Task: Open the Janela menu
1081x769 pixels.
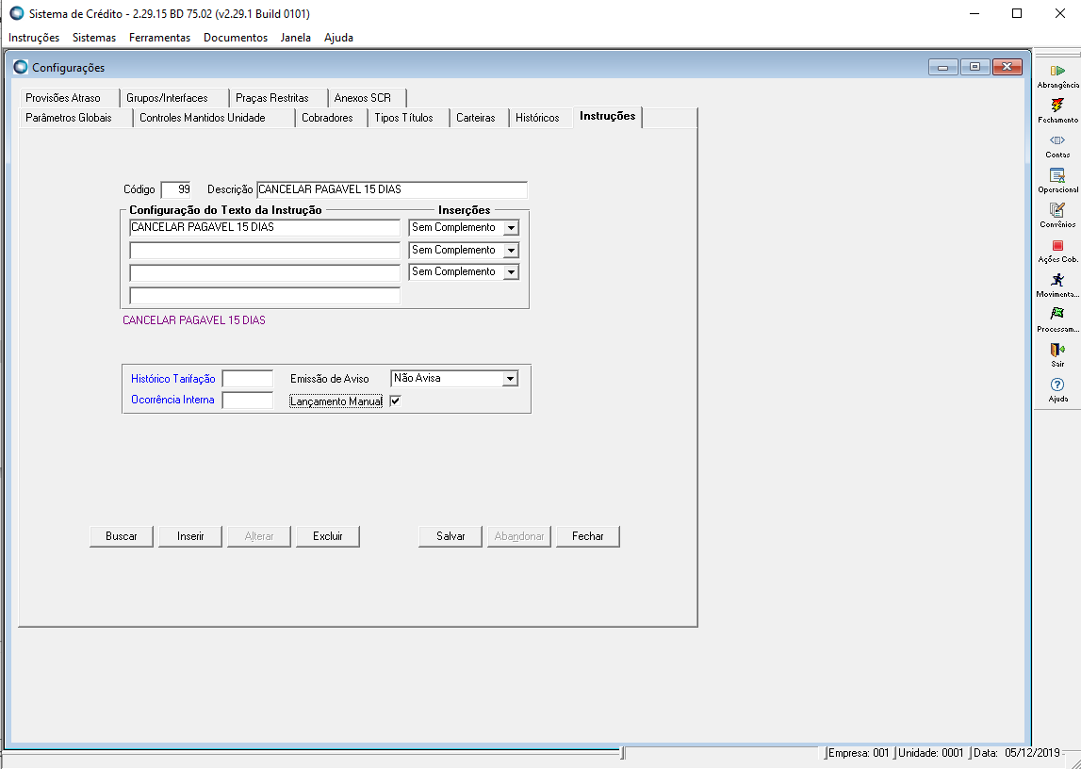Action: (x=296, y=37)
